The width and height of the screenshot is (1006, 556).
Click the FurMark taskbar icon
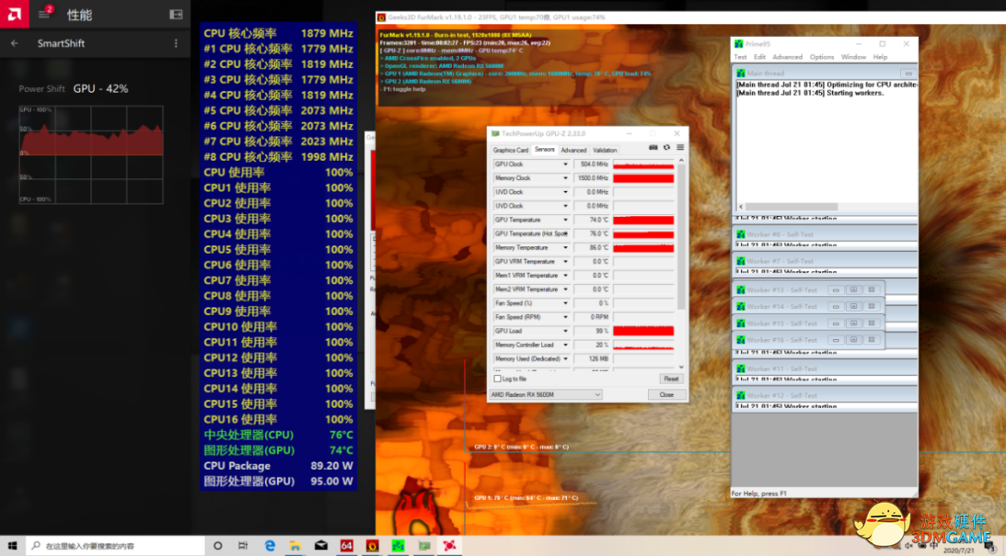pos(373,545)
